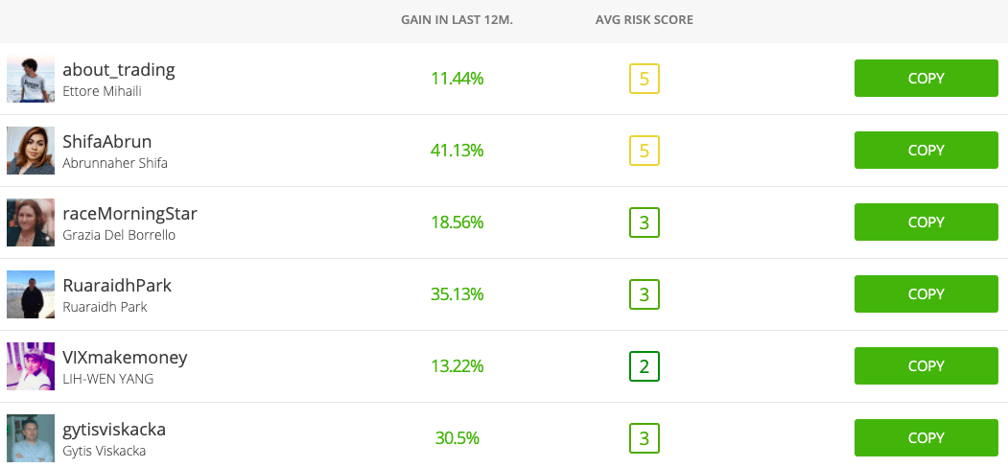This screenshot has height=468, width=1008.
Task: Open the about_trading username link
Action: [119, 69]
